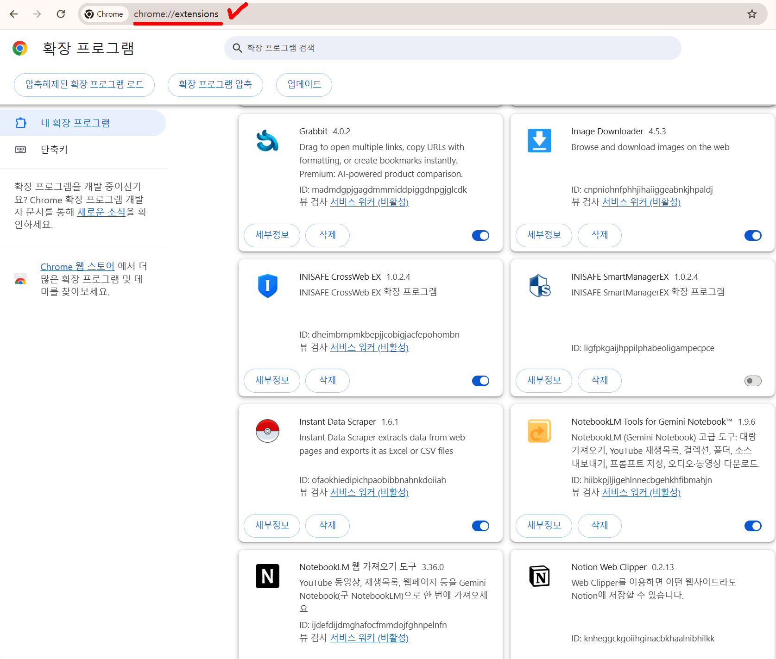This screenshot has height=659, width=776.
Task: Click 삭제 for NotebookLM Tools for Gemini
Action: click(599, 526)
